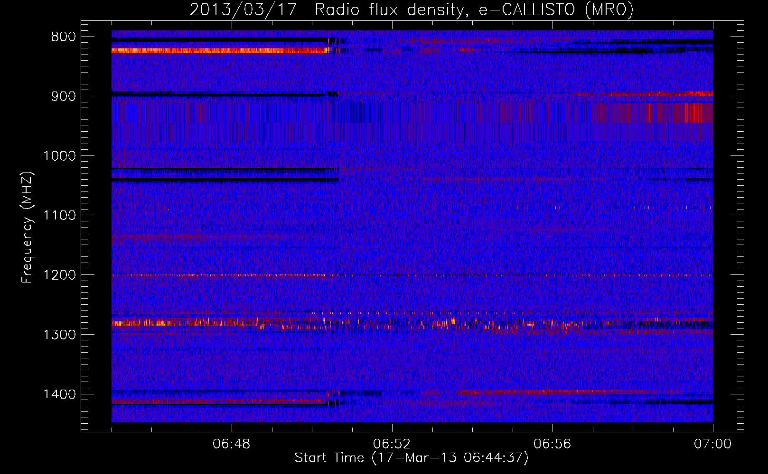Click the plot title "2013/03/17 Radio flux density, e-CALLISTO (MRO)"
This screenshot has height=474, width=768.
pos(412,10)
